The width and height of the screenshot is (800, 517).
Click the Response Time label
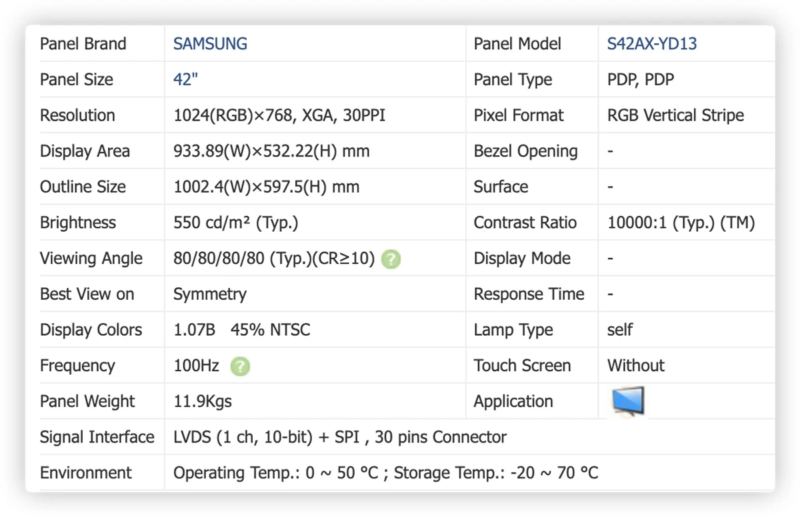(x=529, y=294)
